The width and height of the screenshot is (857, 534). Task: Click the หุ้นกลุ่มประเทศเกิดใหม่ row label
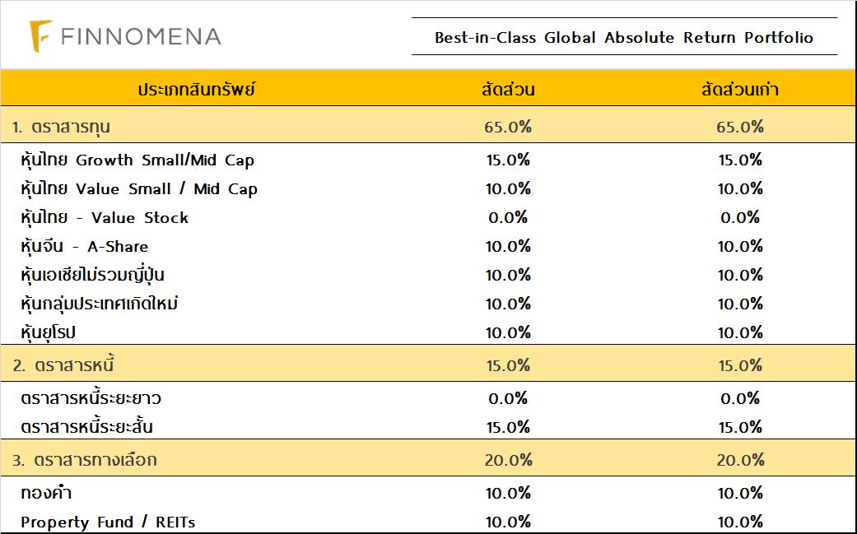click(x=100, y=304)
